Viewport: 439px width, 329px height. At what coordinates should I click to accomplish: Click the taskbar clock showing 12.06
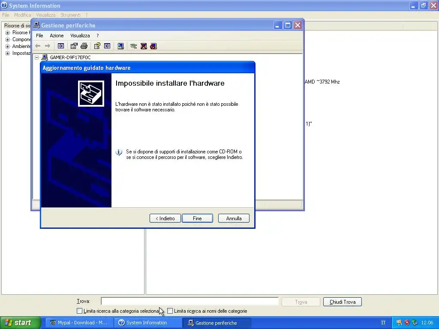coord(427,323)
